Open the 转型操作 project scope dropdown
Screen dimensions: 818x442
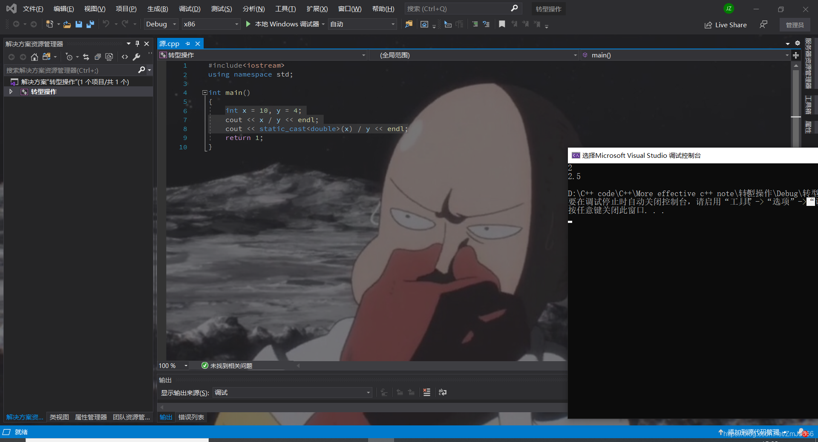coord(262,55)
